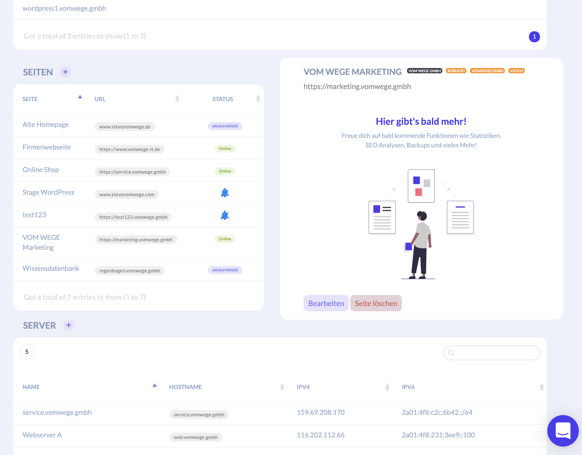The height and width of the screenshot is (455, 582).
Task: Sort pages by STATUS column
Action: tap(258, 99)
